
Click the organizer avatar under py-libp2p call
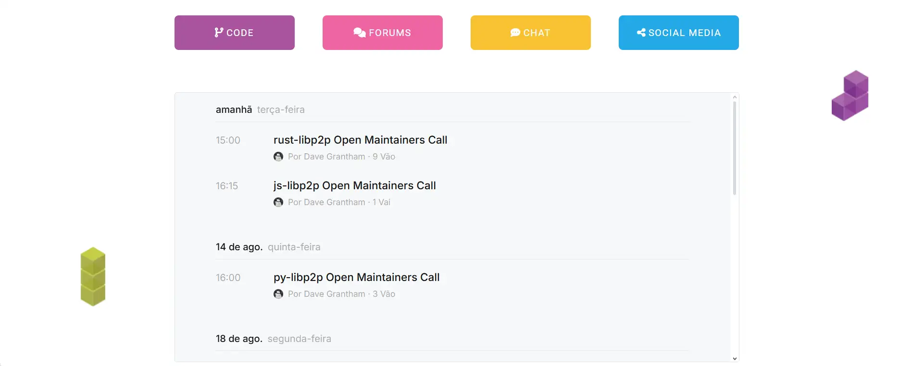[278, 294]
